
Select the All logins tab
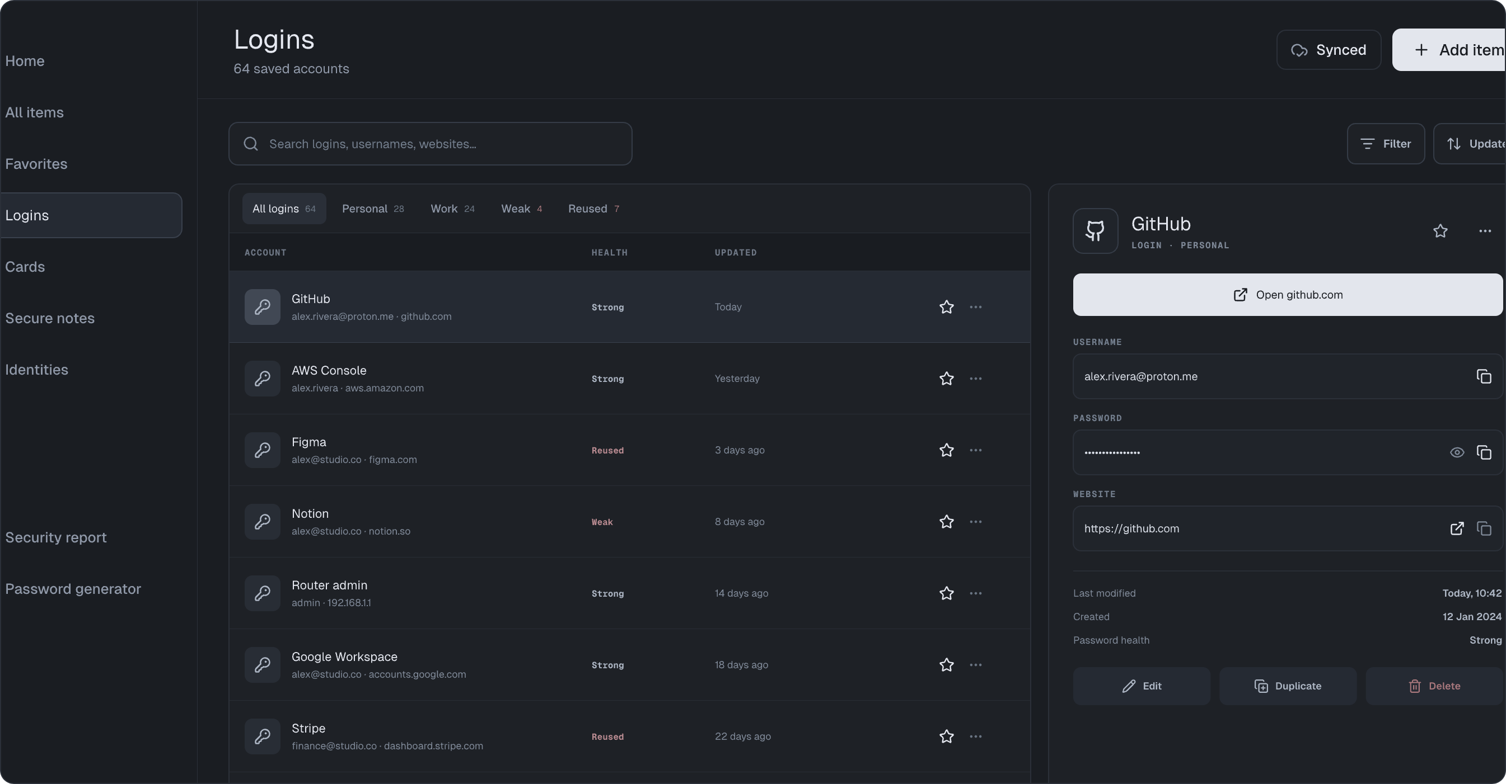click(284, 209)
